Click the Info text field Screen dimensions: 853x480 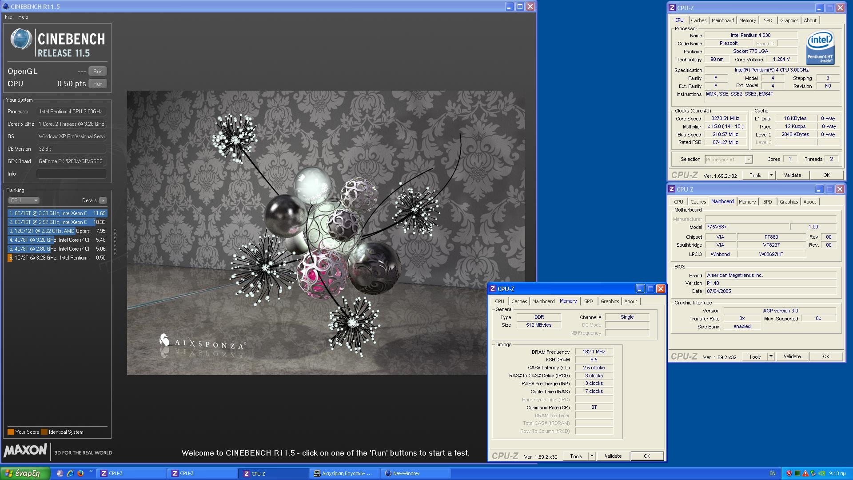pos(71,174)
